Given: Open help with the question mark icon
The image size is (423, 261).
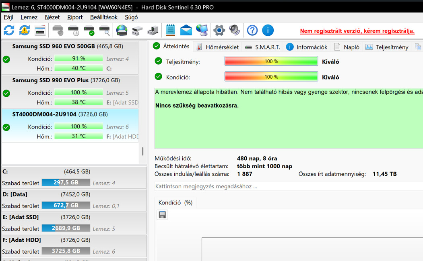Looking at the screenshot, I should [x=252, y=30].
